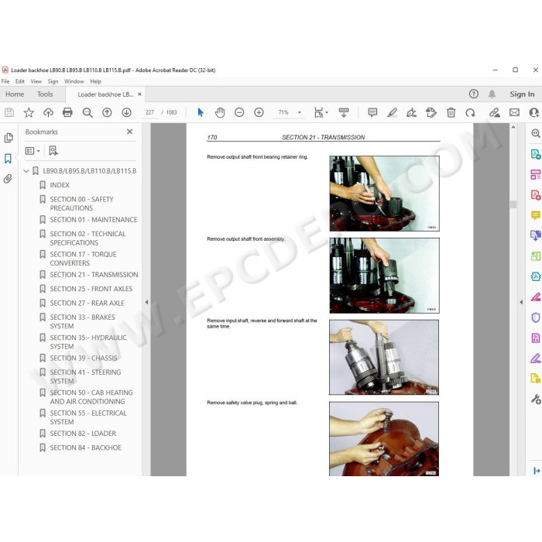Click the vertical scrollbar thumb
Screen dimensions: 542x542
[513, 204]
